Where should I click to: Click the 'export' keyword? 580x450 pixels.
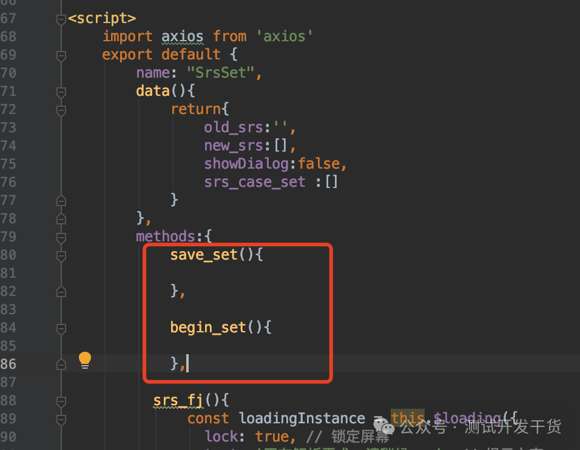click(127, 55)
